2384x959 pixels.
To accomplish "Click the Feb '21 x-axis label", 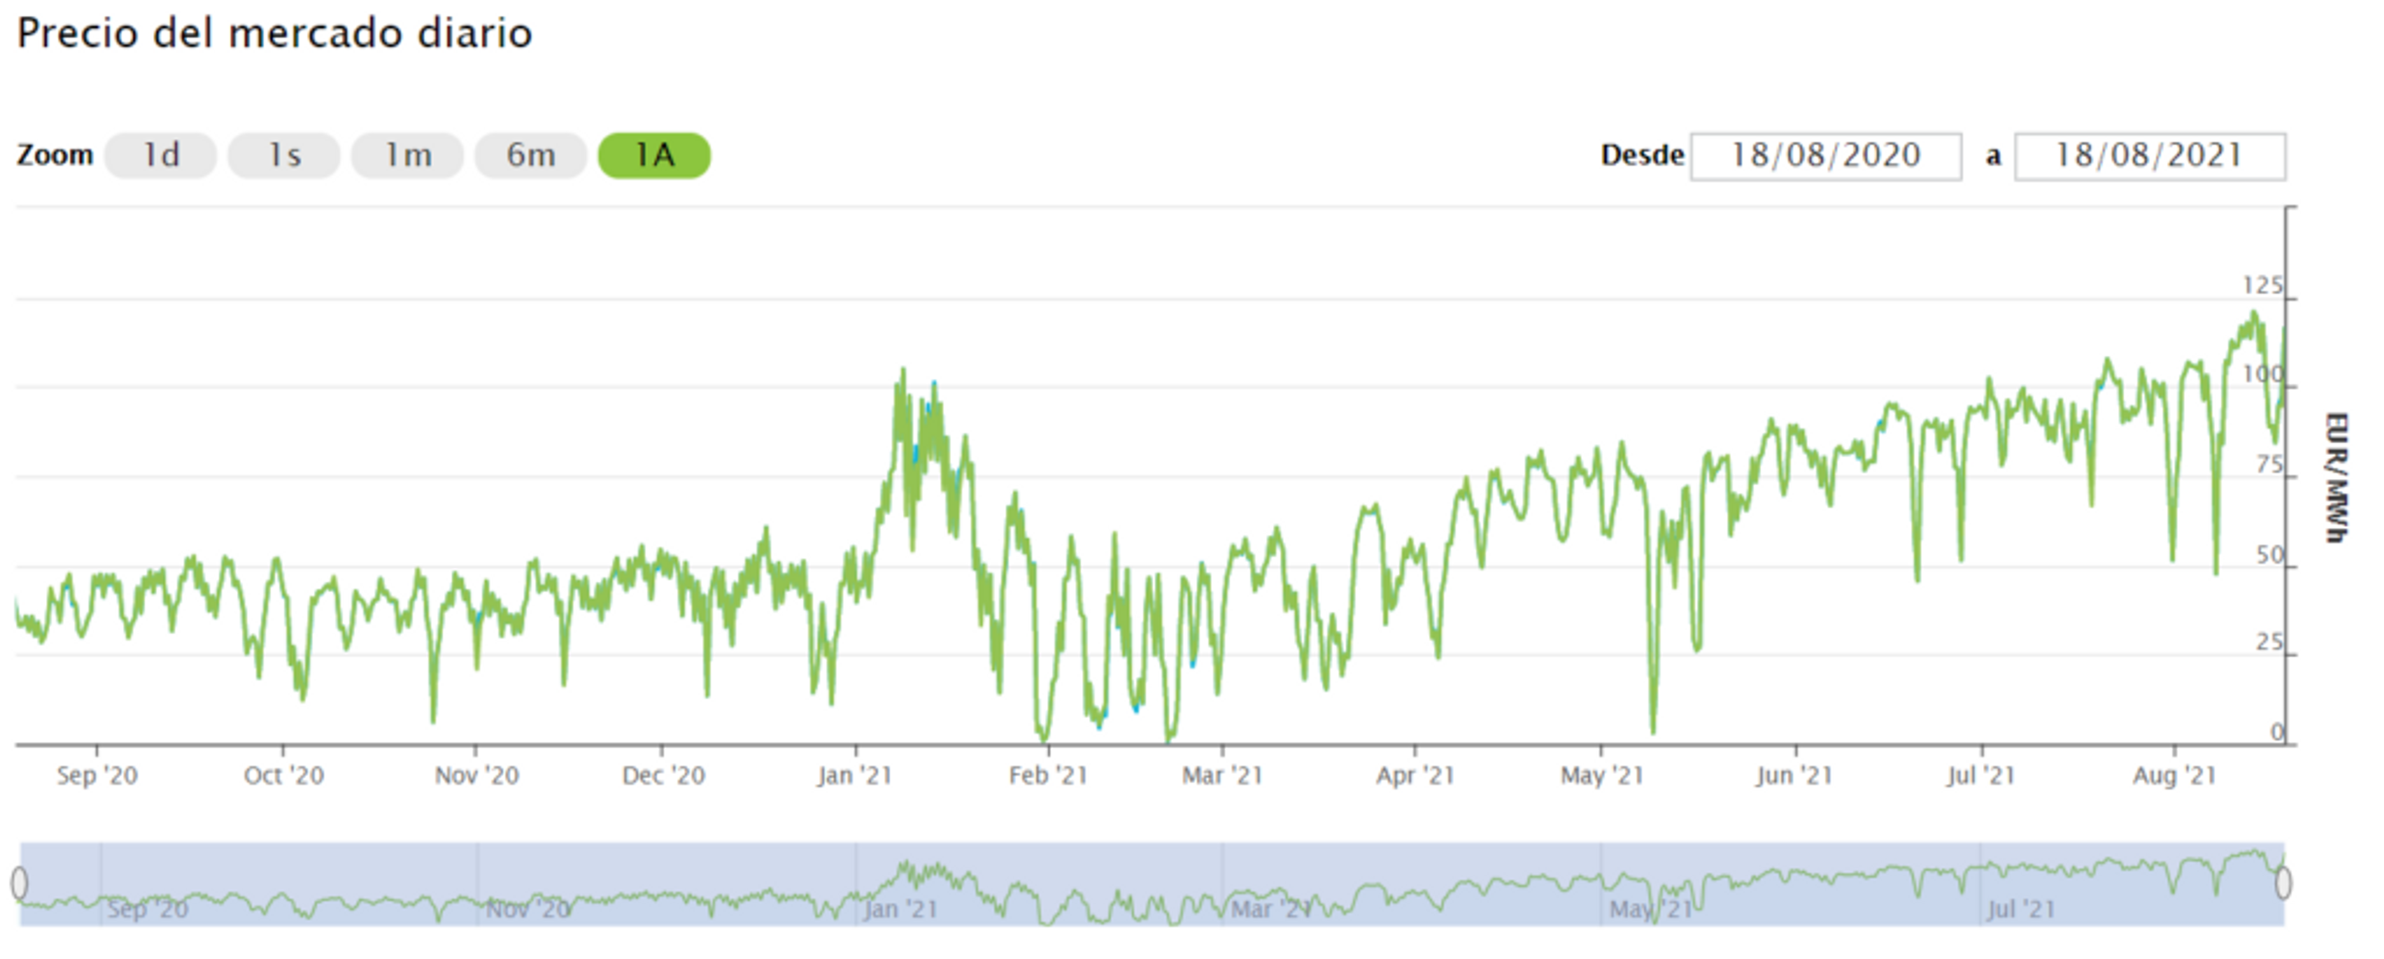I will pos(1047,776).
